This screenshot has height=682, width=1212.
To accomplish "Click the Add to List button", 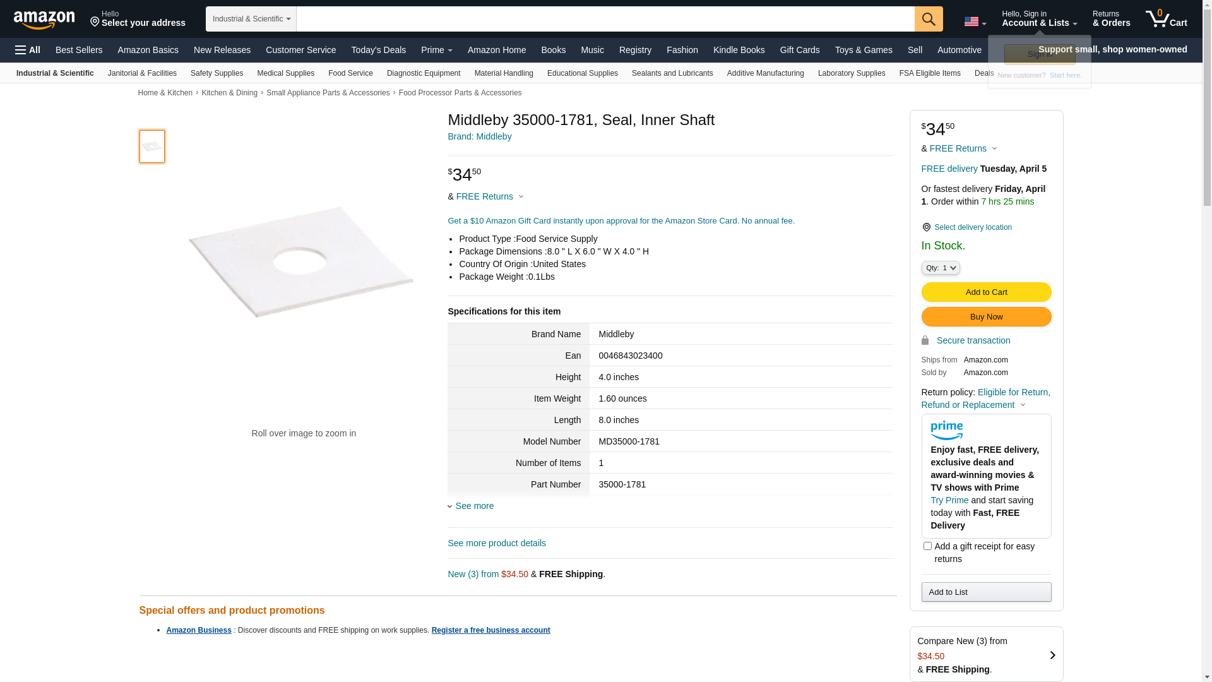I will (986, 592).
